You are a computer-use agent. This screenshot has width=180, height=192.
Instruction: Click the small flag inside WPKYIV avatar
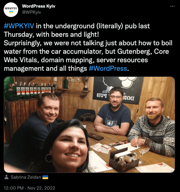pyautogui.click(x=11, y=12)
